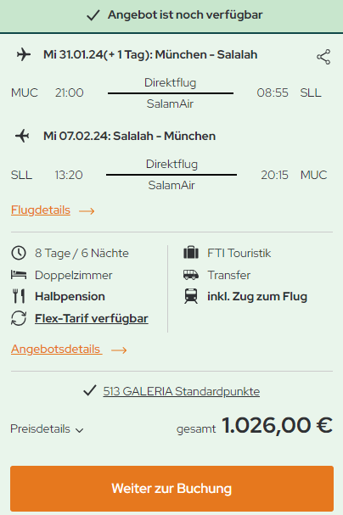Open the Angebotsdetails link
This screenshot has width=343, height=515.
click(x=55, y=350)
